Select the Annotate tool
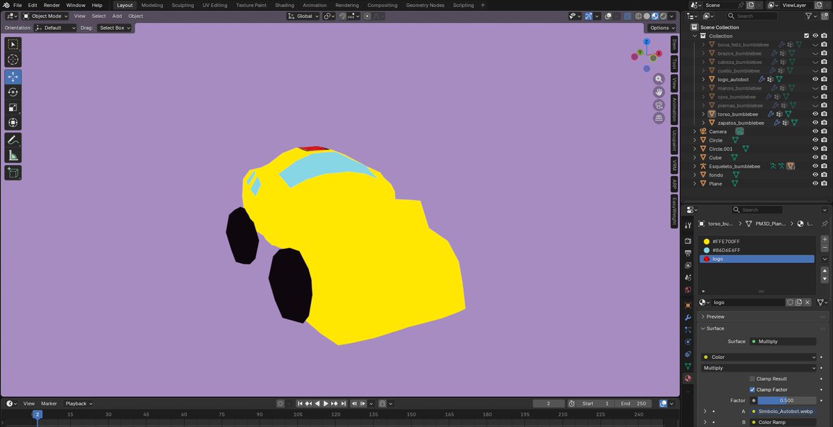Image resolution: width=833 pixels, height=427 pixels. pos(12,140)
